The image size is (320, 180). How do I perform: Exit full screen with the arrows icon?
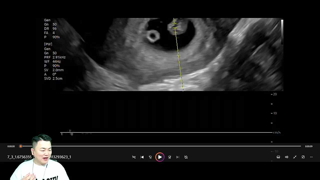pyautogui.click(x=295, y=157)
